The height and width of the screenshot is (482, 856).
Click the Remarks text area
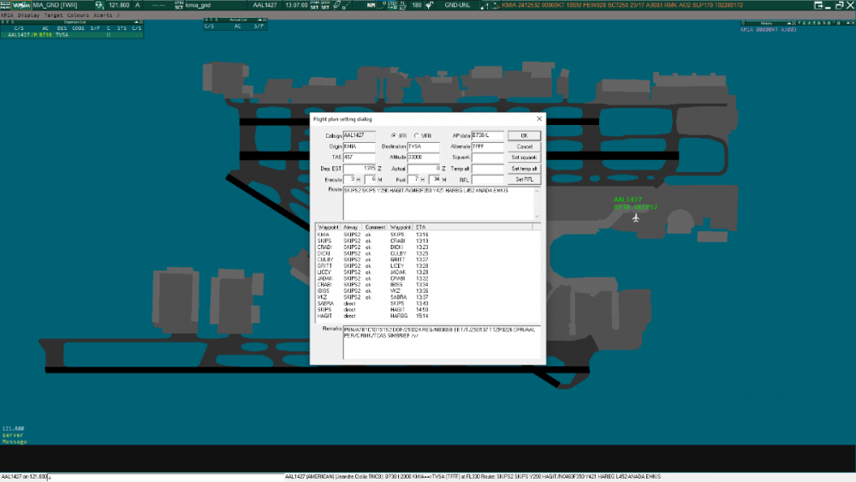(442, 342)
